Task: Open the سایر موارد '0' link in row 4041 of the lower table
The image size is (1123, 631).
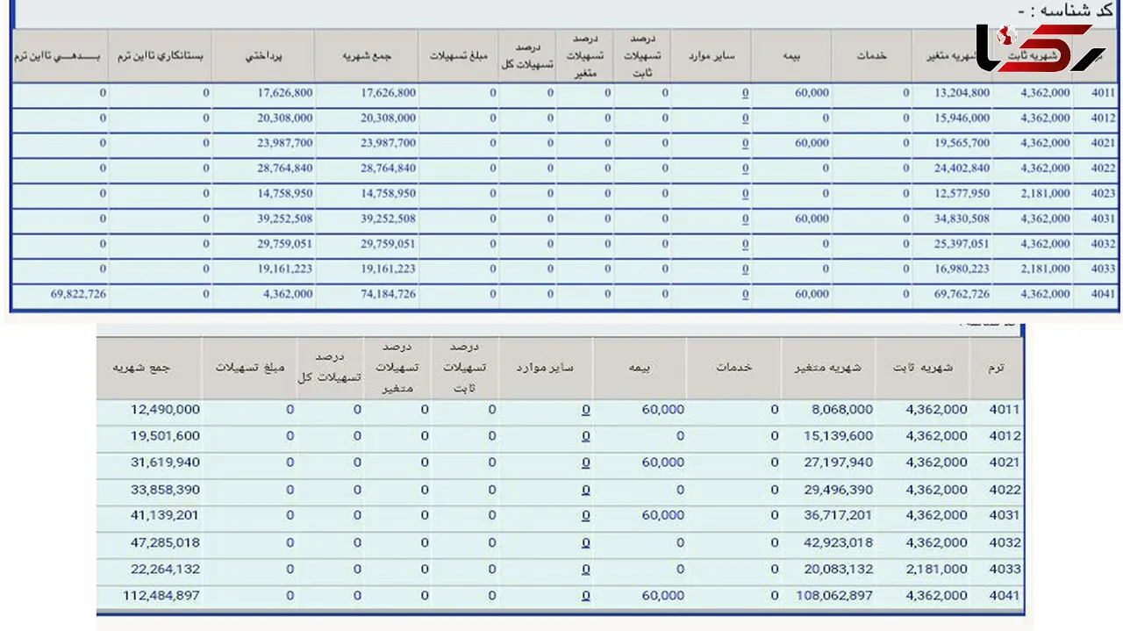Action: (x=585, y=596)
